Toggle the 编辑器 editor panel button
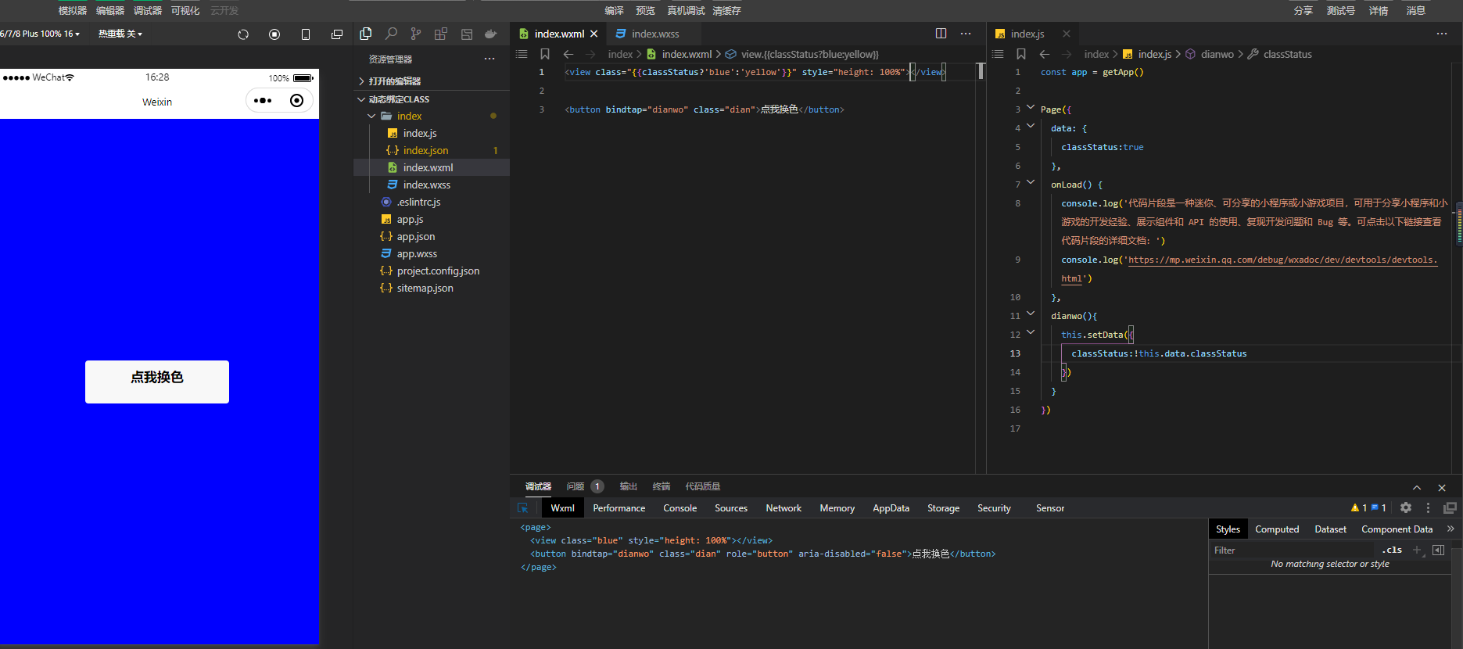 pyautogui.click(x=110, y=11)
